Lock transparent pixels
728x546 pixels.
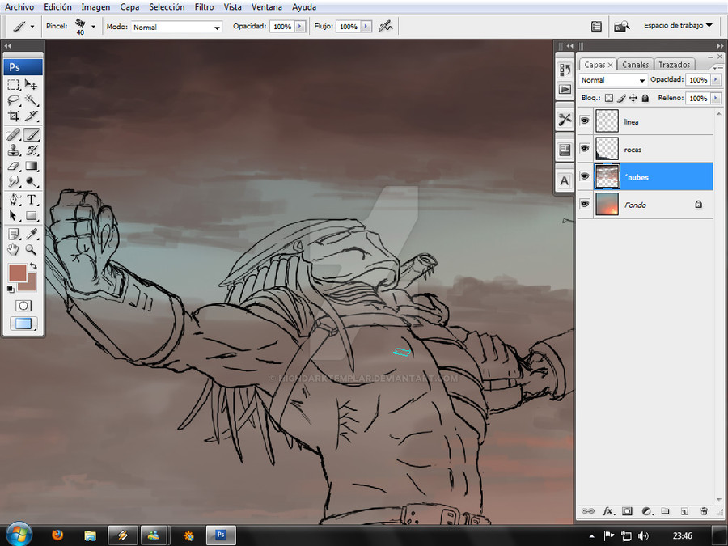point(609,98)
